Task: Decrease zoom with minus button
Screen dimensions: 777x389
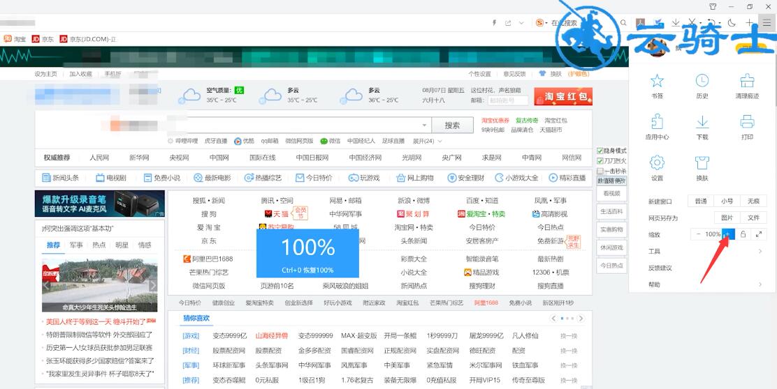Action: click(698, 234)
